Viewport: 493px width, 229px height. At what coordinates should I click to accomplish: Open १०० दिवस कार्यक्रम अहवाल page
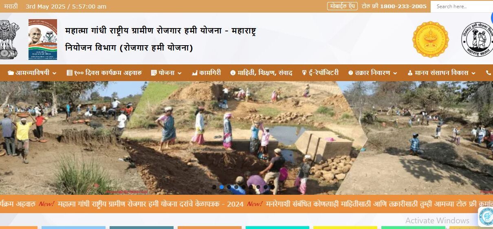(104, 73)
